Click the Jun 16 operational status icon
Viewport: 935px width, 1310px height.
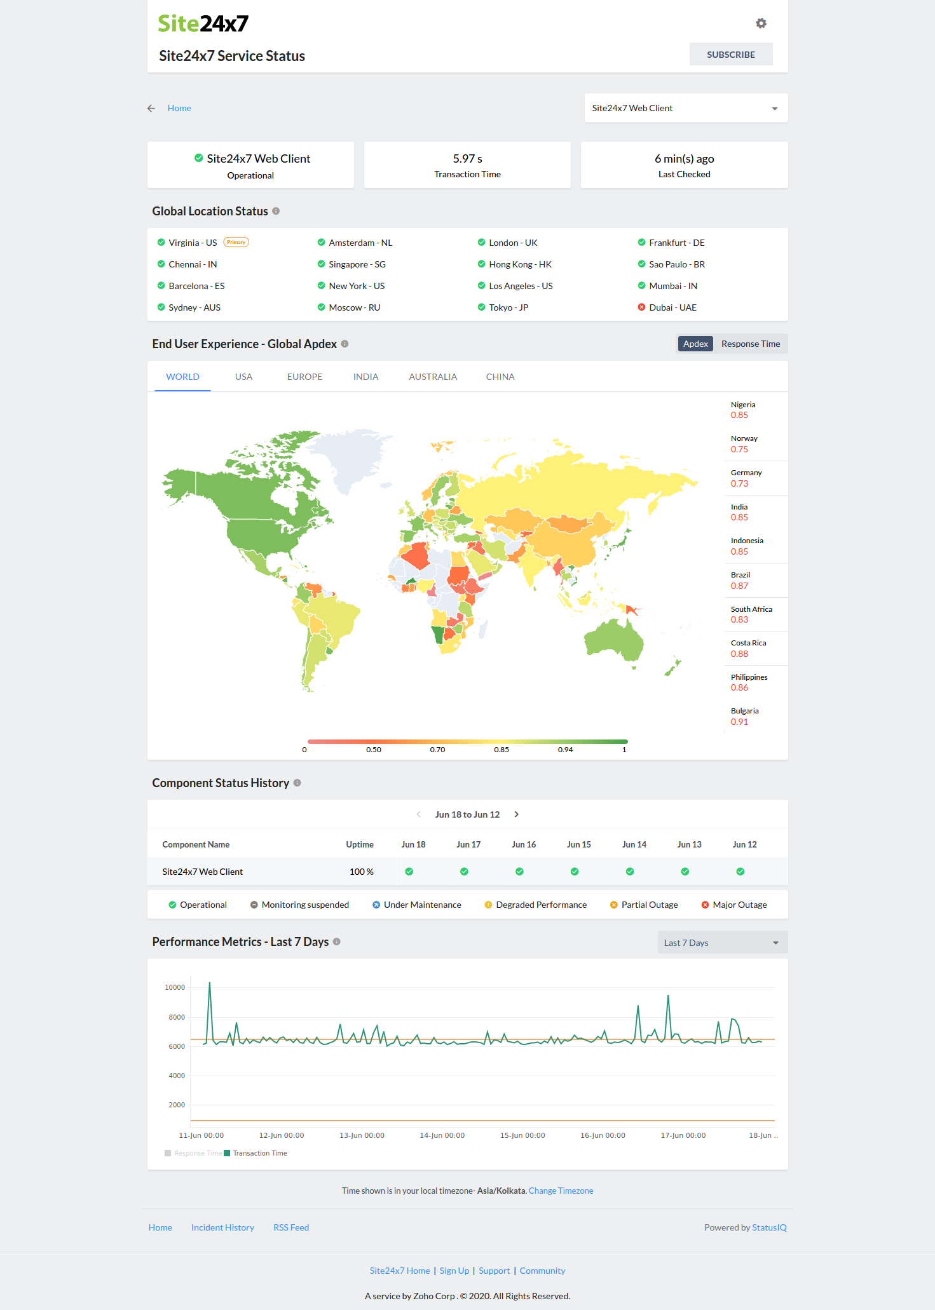(x=519, y=872)
